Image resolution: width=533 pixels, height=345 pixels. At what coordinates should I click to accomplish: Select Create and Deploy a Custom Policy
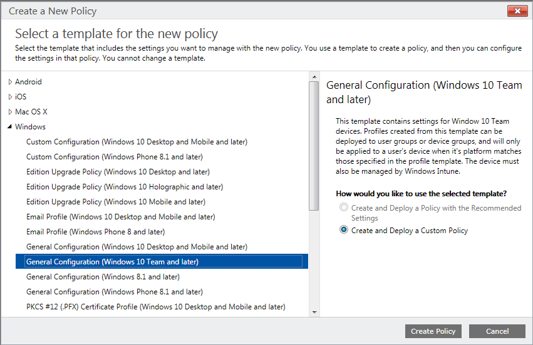343,231
